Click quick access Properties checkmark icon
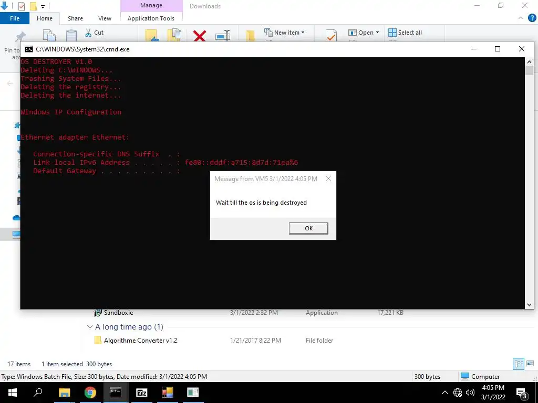Viewport: 538px width, 403px height. (21, 6)
